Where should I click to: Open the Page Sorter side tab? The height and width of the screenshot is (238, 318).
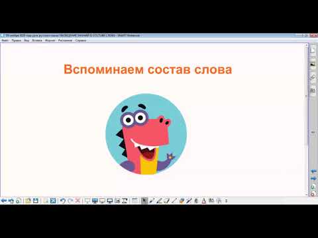click(313, 51)
